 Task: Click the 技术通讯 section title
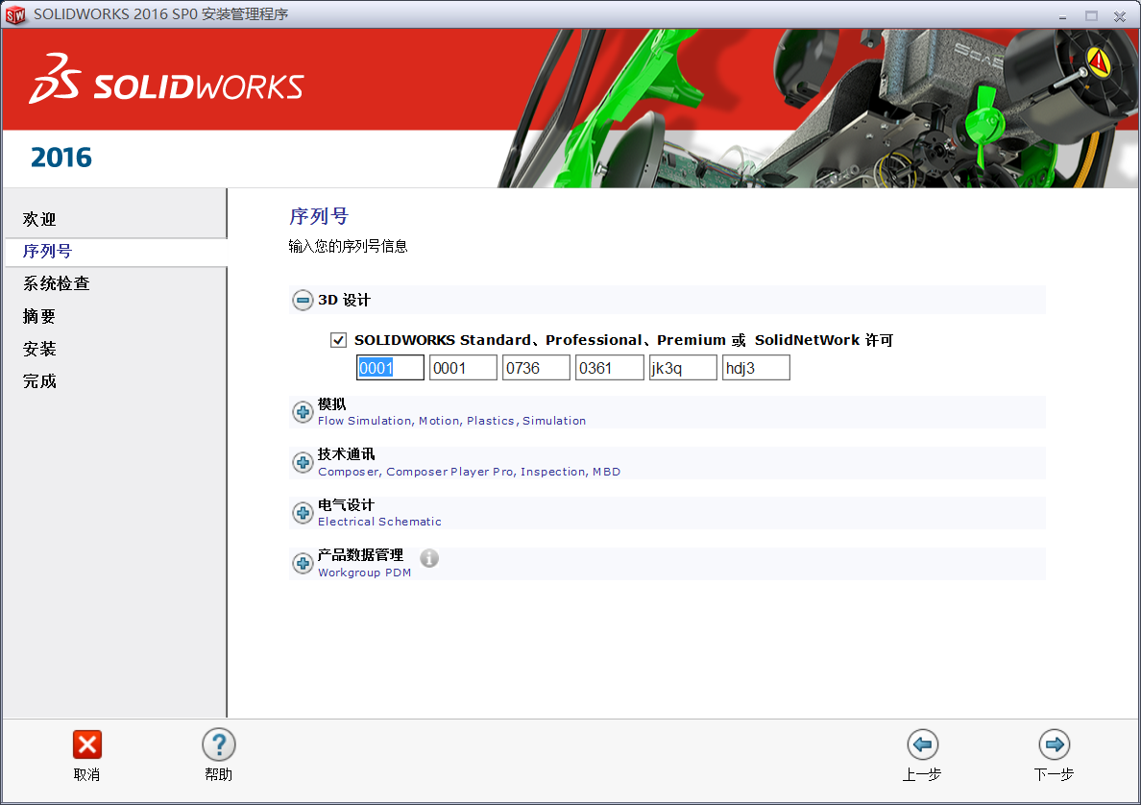[347, 454]
